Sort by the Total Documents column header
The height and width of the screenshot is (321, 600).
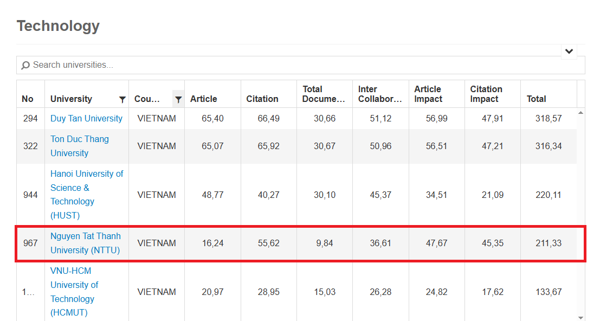click(324, 94)
